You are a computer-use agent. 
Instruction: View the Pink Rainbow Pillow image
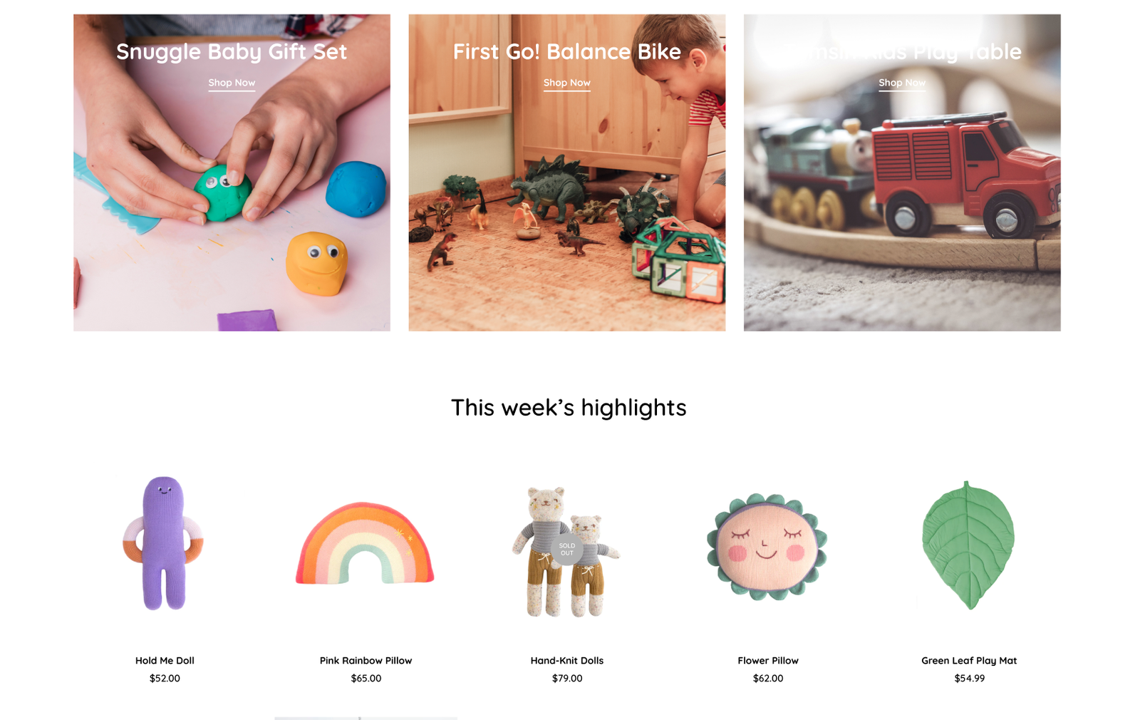[366, 544]
